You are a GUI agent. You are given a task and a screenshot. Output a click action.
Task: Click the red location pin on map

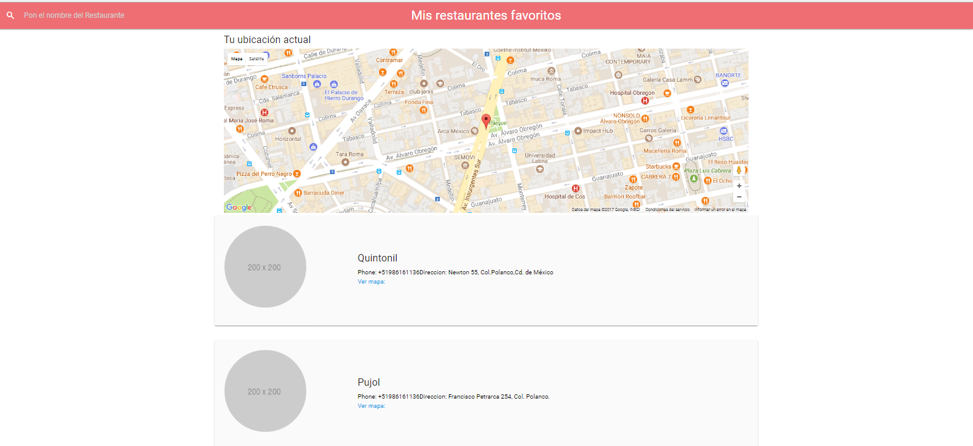click(486, 121)
